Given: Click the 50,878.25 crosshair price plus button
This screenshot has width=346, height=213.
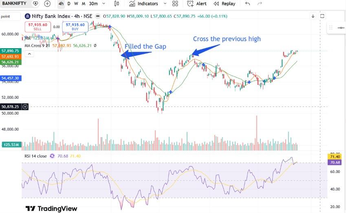Looking at the screenshot, I should (x=25, y=107).
